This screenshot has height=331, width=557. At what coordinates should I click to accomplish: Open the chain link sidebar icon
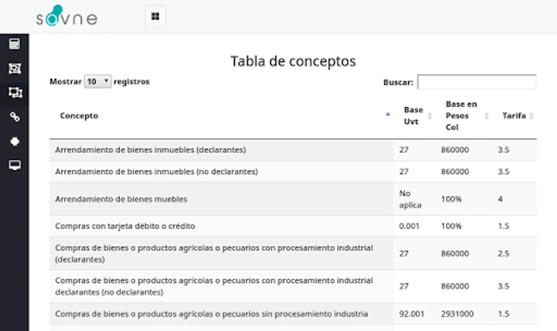point(14,117)
